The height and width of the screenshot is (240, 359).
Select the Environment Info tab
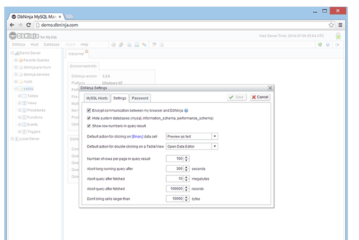pos(83,66)
